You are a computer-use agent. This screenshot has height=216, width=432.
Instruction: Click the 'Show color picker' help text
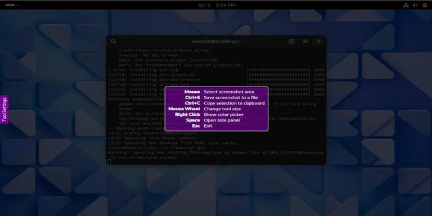[223, 114]
